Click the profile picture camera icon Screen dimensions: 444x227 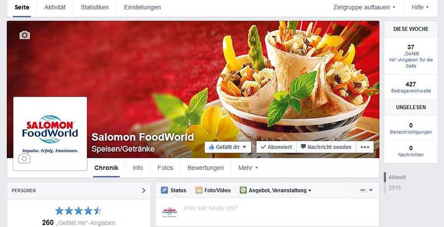(x=24, y=159)
